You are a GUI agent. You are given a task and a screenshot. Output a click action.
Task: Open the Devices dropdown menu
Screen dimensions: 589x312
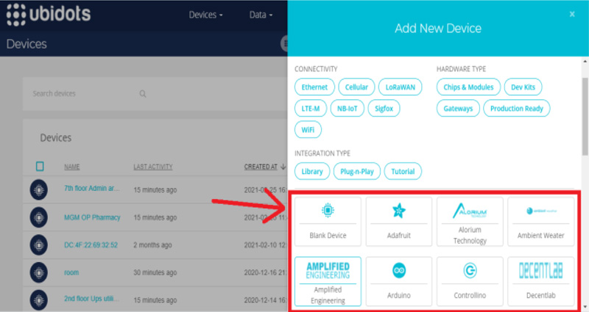pyautogui.click(x=205, y=15)
